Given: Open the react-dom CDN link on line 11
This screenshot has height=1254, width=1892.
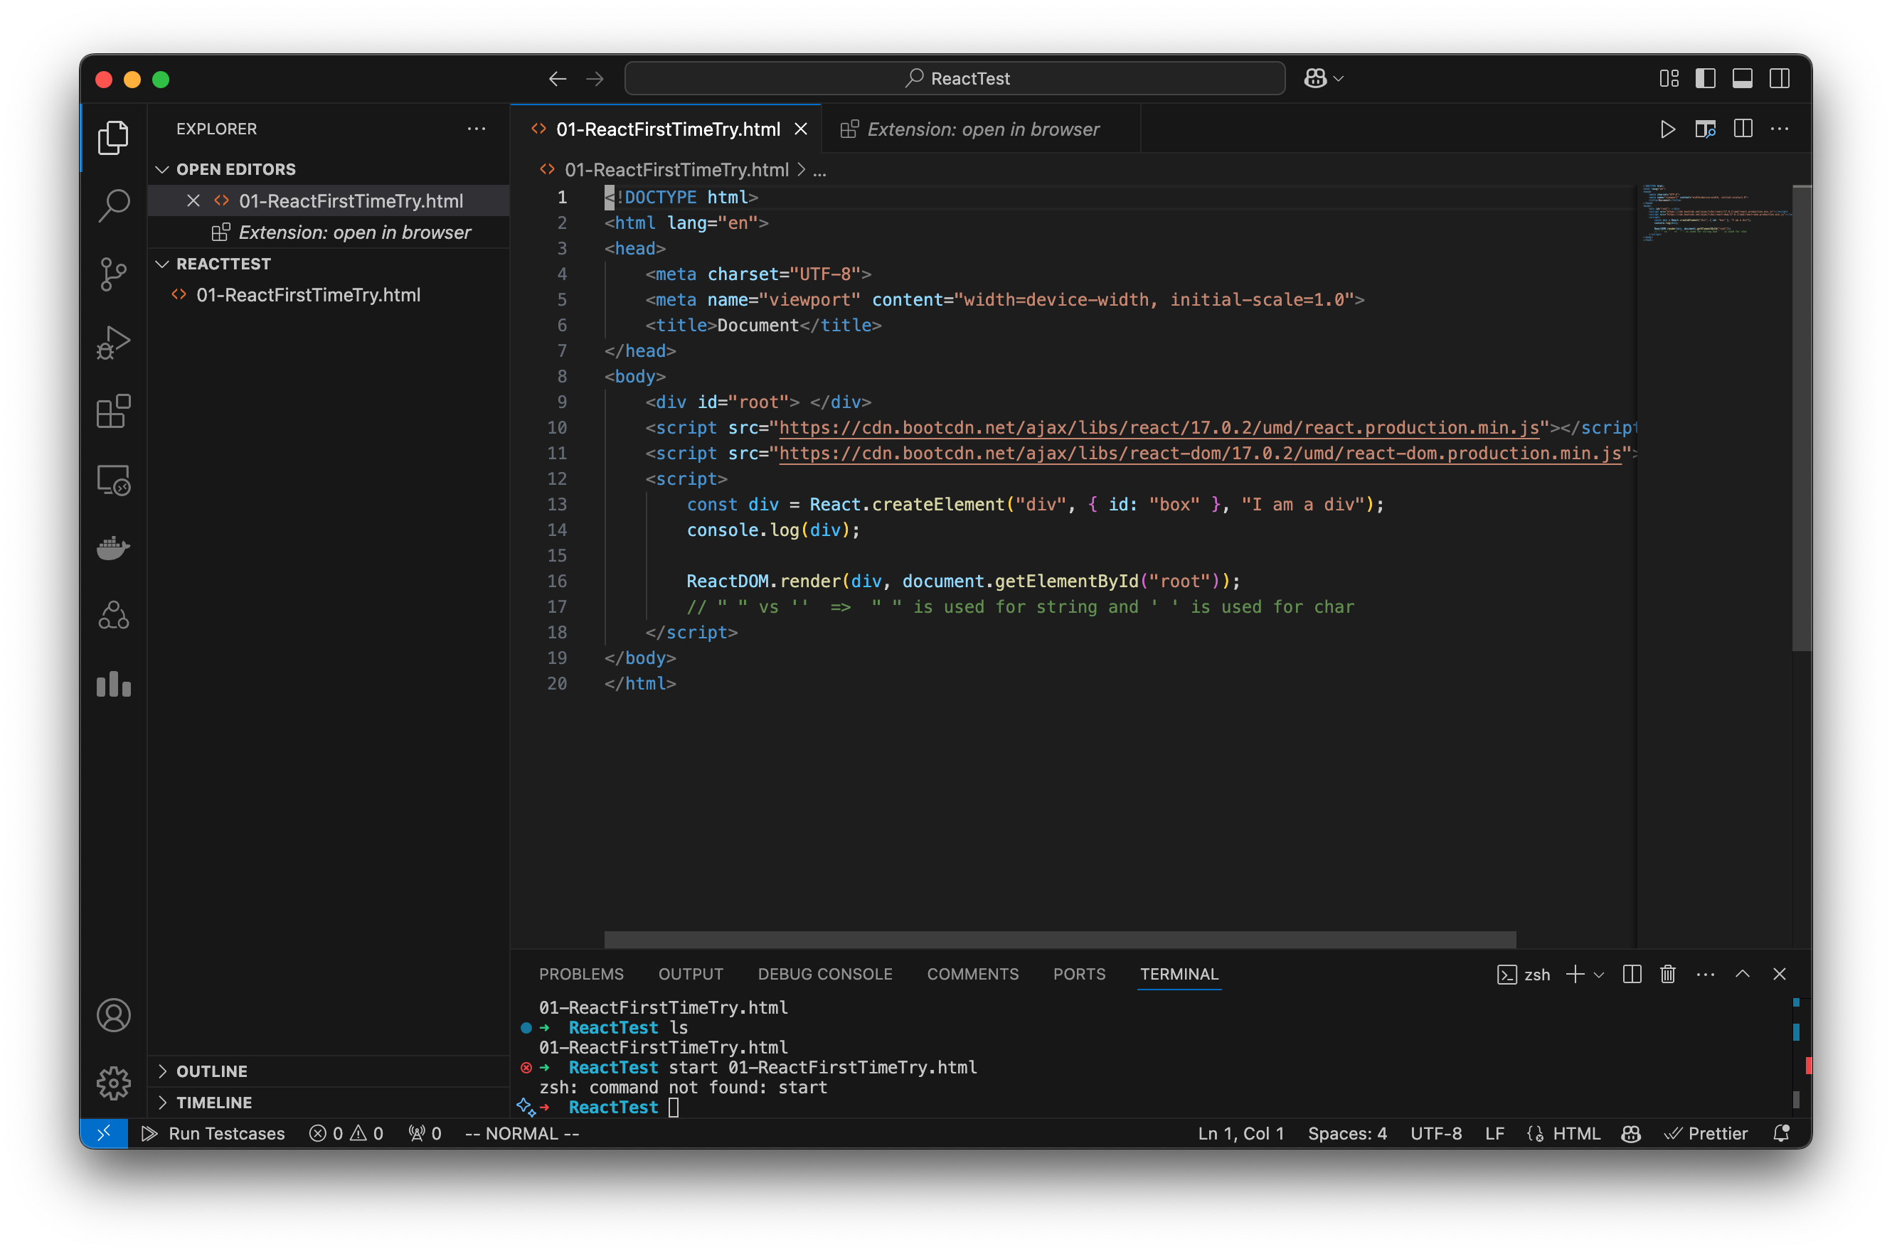Looking at the screenshot, I should click(1200, 453).
